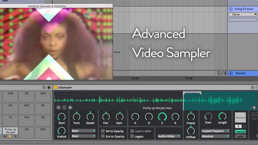Click the Speed knob
The width and height of the screenshot is (258, 145).
[x=90, y=116]
